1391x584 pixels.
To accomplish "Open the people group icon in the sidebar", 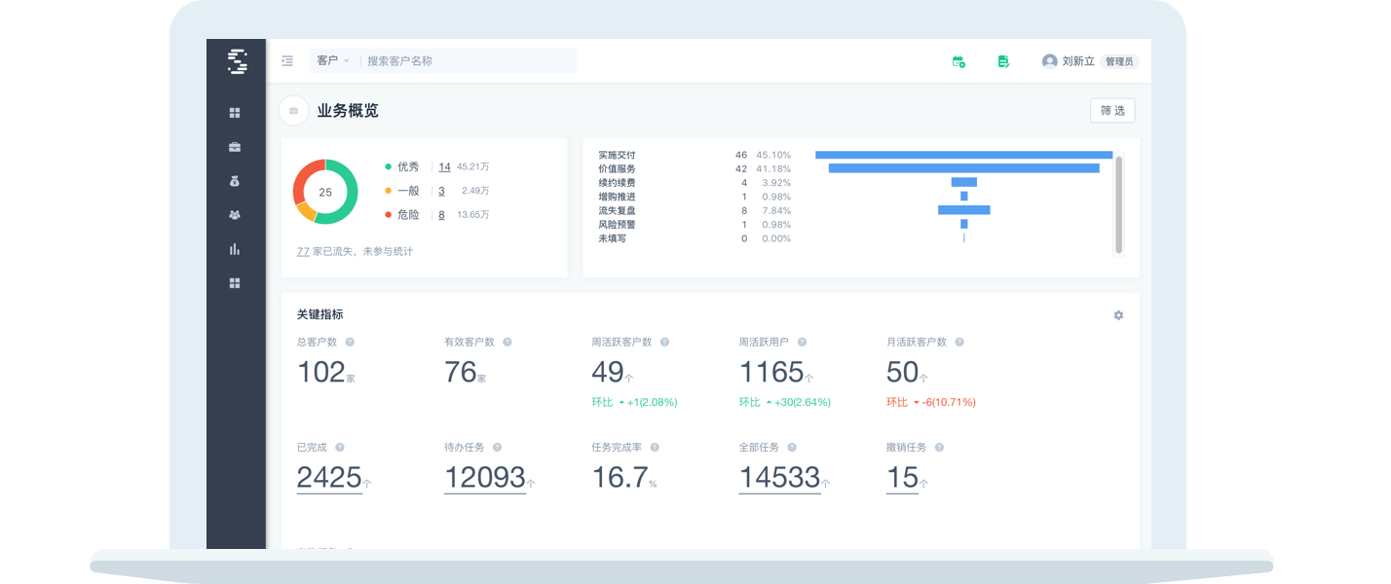I will [235, 215].
